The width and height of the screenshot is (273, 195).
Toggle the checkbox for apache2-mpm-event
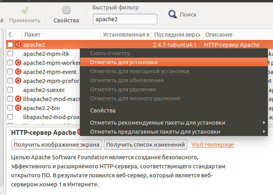pos(10,72)
